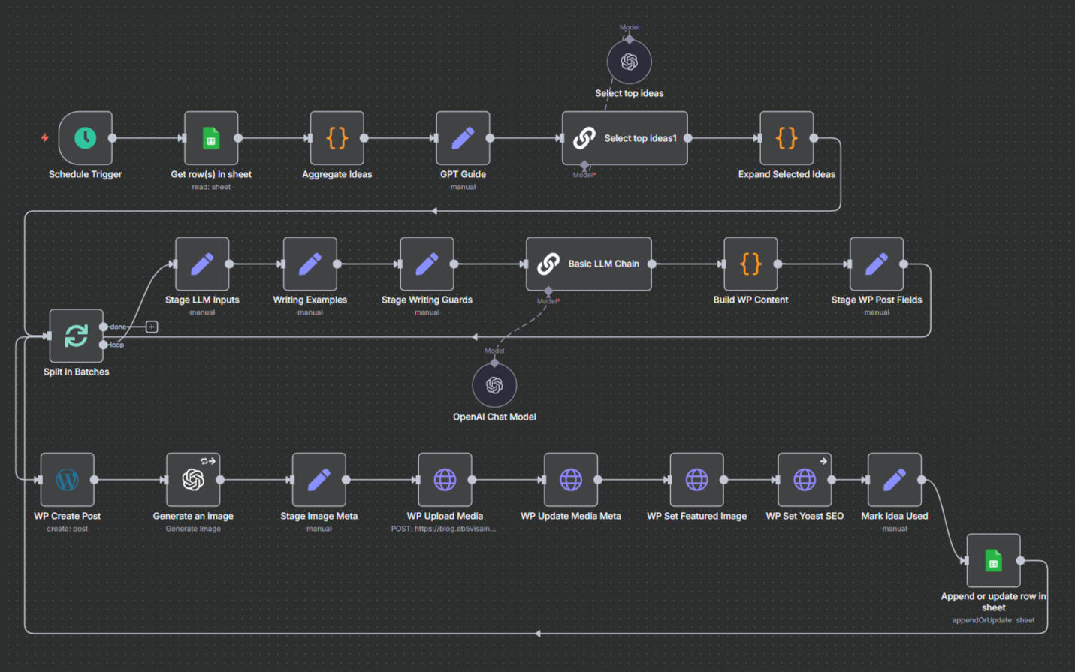Viewport: 1075px width, 672px height.
Task: Open the Generate an image node
Action: click(x=194, y=481)
